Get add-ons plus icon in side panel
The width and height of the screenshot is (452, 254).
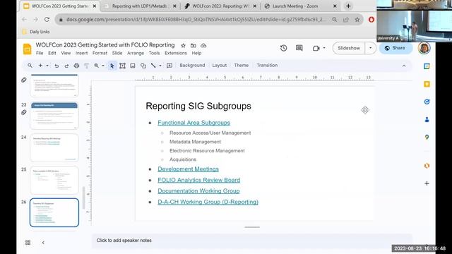click(x=427, y=183)
